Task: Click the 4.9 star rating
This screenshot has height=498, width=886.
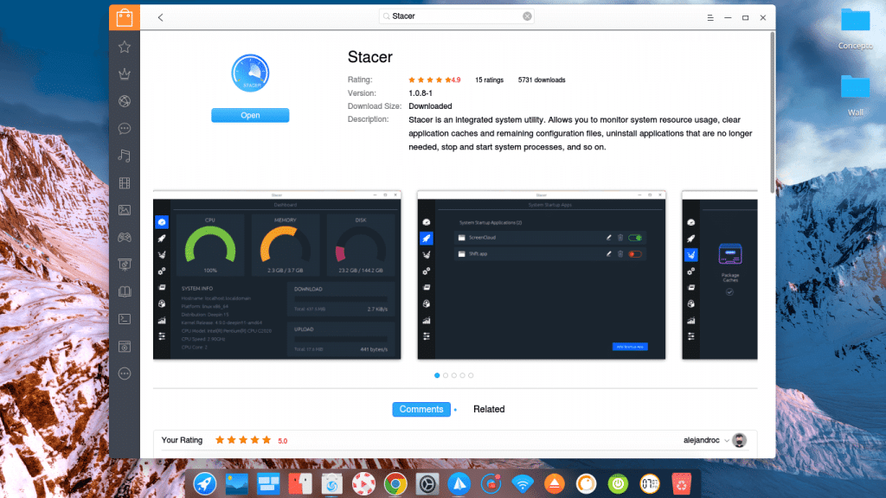Action: coord(434,80)
